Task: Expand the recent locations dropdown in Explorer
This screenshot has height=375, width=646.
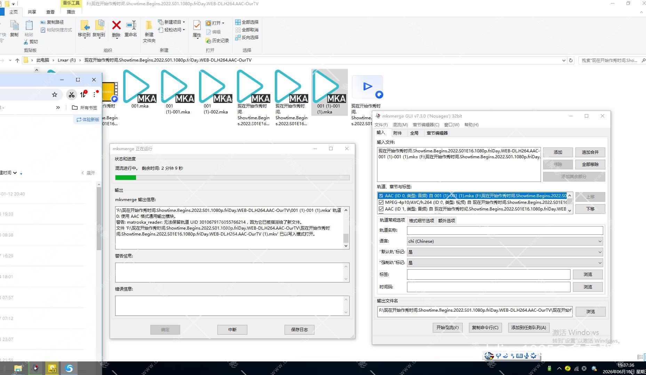Action: click(x=10, y=60)
